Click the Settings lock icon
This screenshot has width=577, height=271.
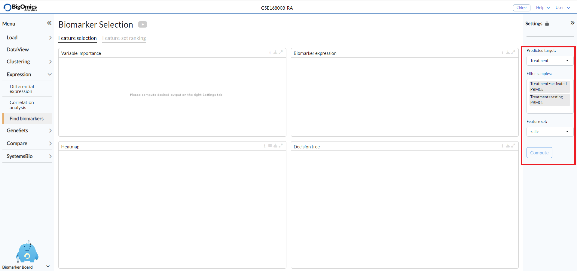548,23
